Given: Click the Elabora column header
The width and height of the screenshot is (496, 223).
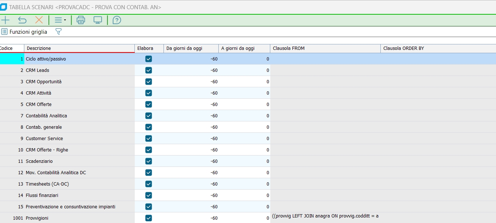Looking at the screenshot, I should coord(149,48).
